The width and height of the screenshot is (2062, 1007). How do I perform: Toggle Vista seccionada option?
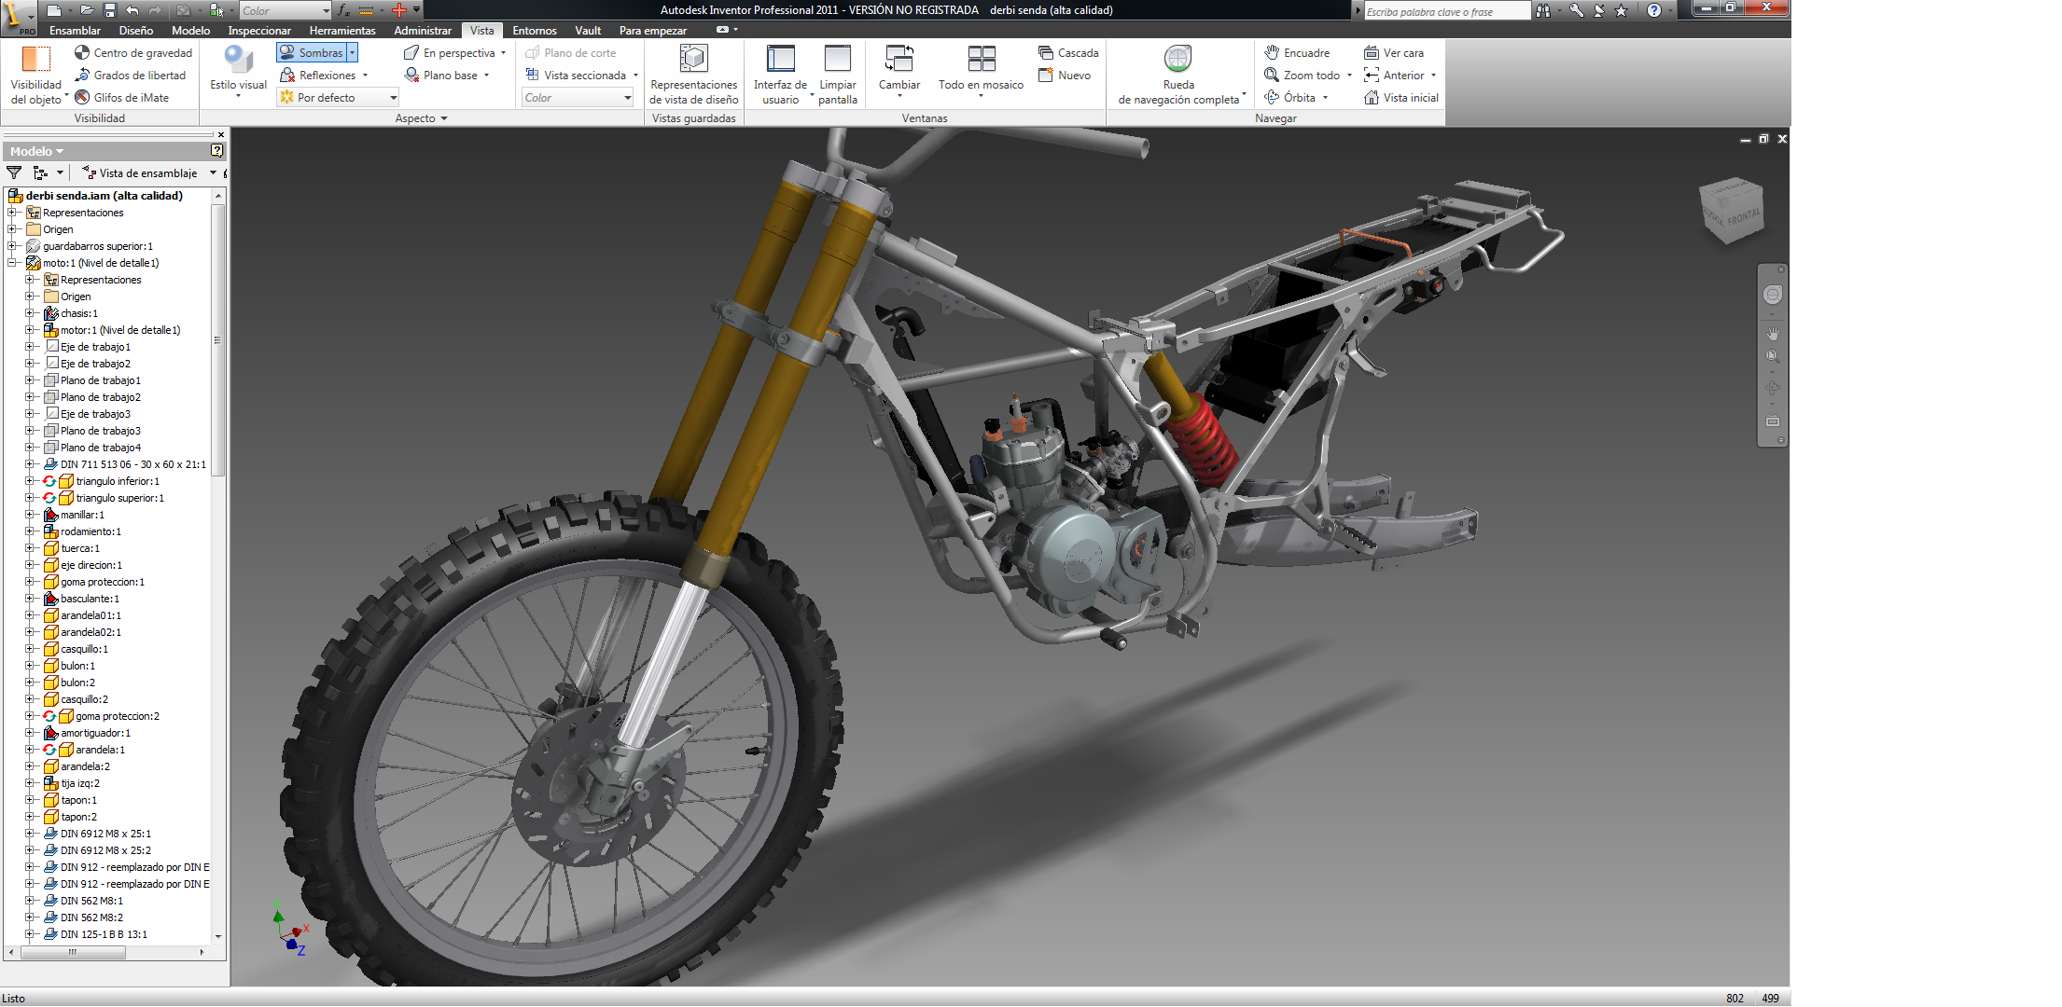coord(582,76)
